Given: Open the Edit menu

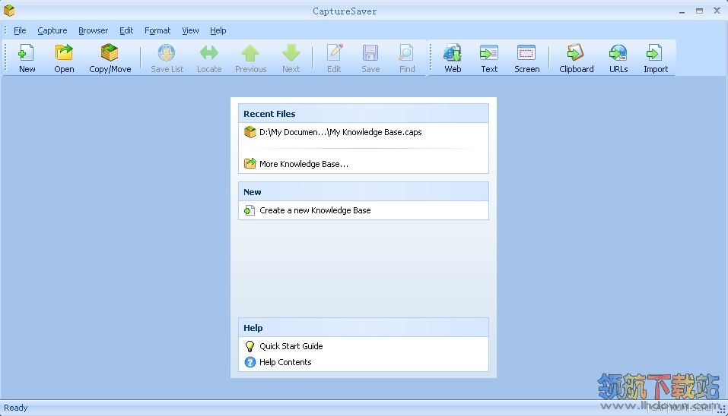Looking at the screenshot, I should pyautogui.click(x=126, y=30).
